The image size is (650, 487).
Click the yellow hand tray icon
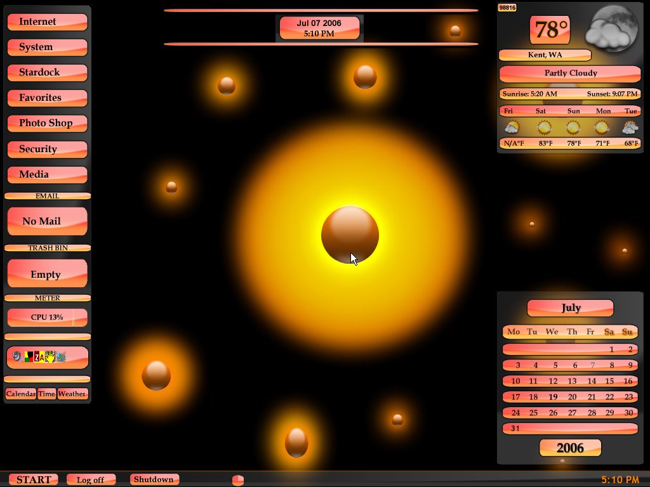click(x=50, y=358)
